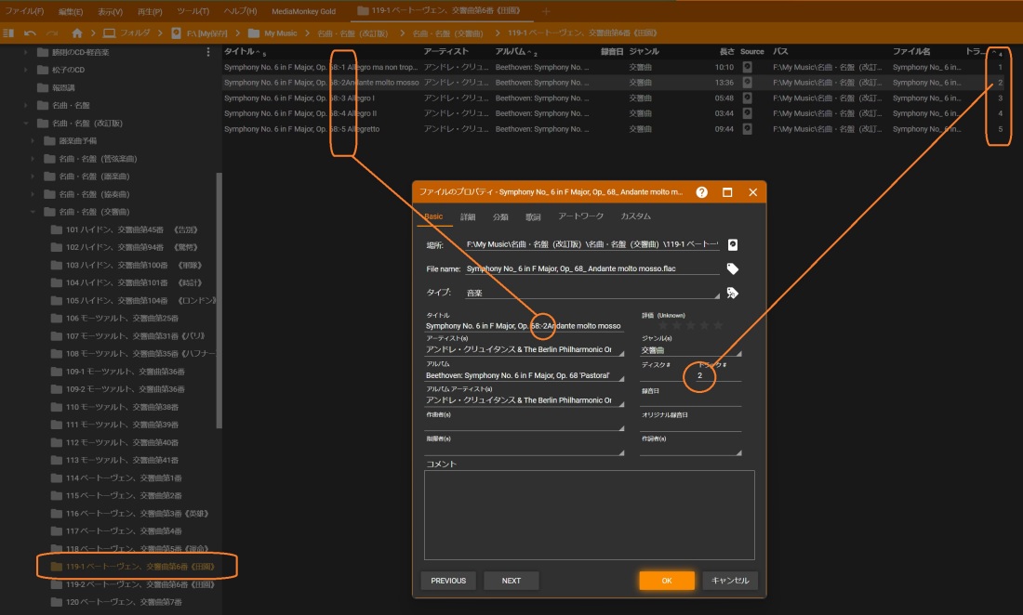Open a new tab with the plus icon
This screenshot has height=615, width=1023.
click(x=546, y=11)
